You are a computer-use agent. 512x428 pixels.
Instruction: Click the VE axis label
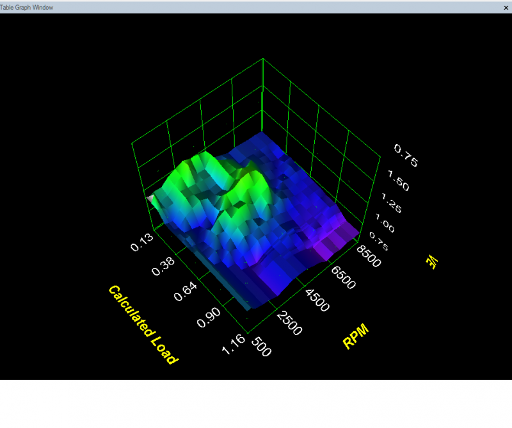coord(431,261)
